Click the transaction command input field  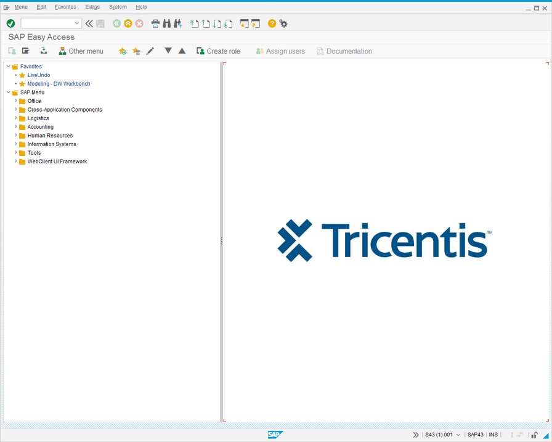point(48,23)
